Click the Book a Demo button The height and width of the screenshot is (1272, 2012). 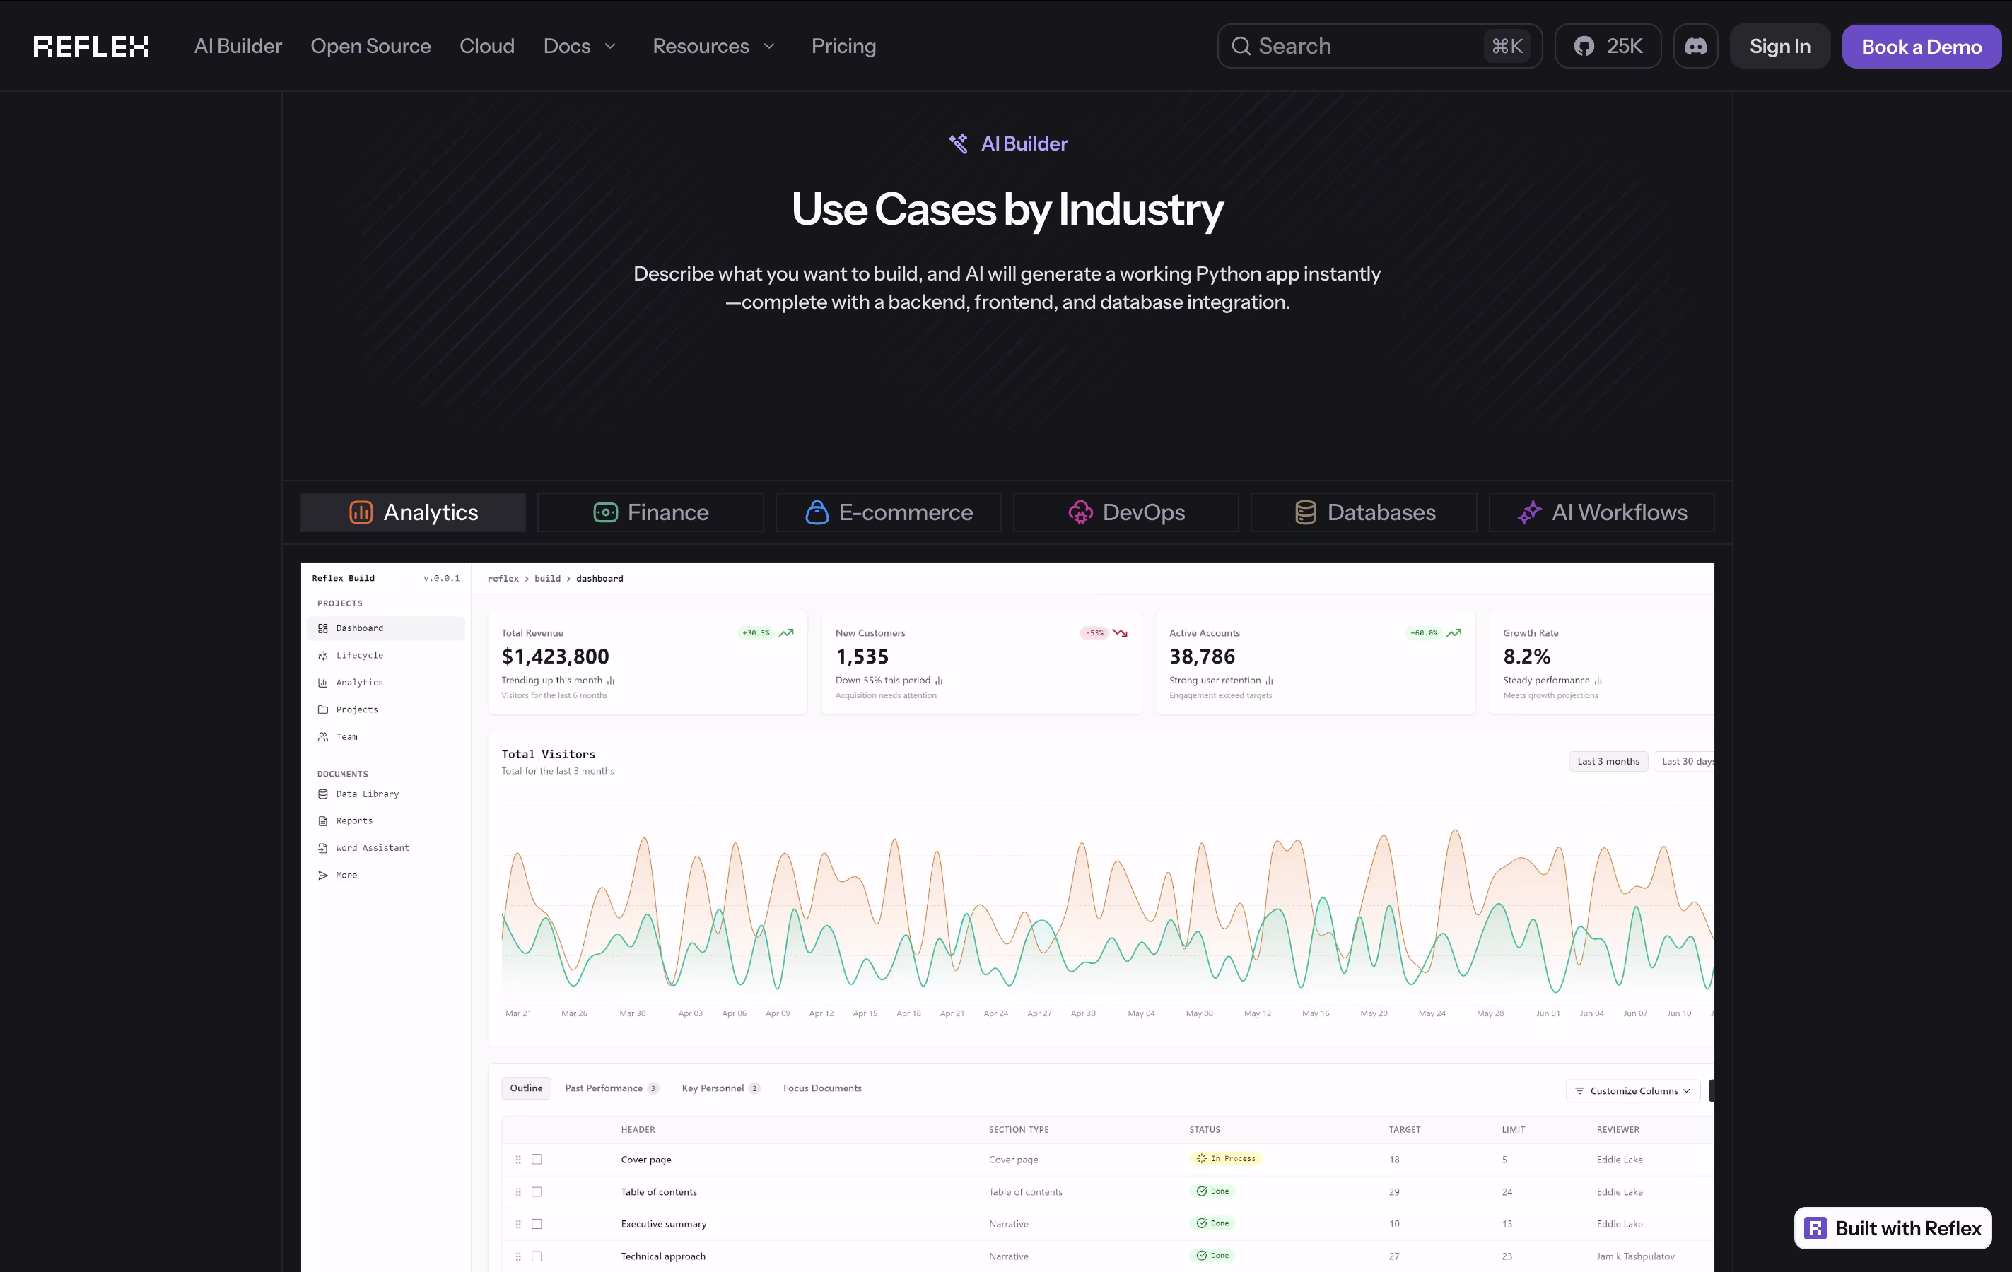pyautogui.click(x=1921, y=47)
